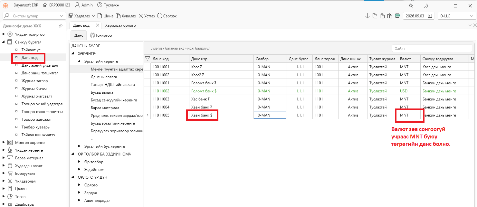Open Тайлант үе in sidebar
Viewport: 477px width, 207px height.
click(31, 50)
